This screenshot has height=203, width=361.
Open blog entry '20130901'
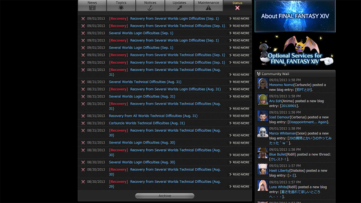coord(289,106)
